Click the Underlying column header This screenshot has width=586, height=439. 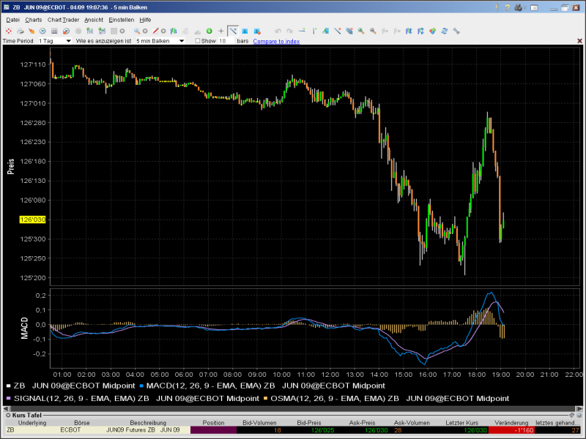pyautogui.click(x=32, y=423)
